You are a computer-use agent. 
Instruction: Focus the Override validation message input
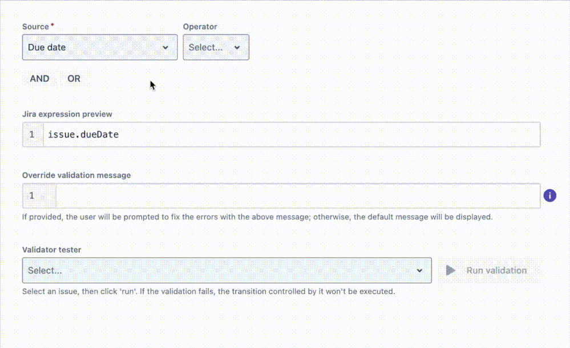(x=228, y=195)
